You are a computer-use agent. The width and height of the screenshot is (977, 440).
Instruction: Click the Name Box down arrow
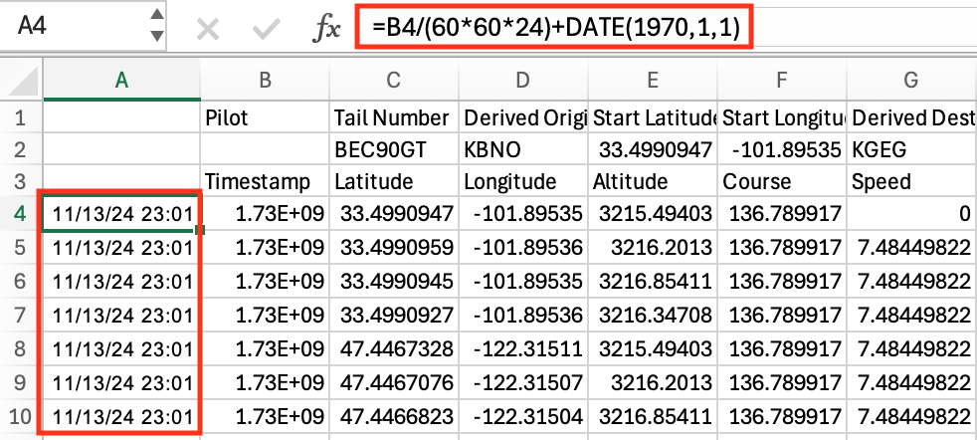pos(156,38)
